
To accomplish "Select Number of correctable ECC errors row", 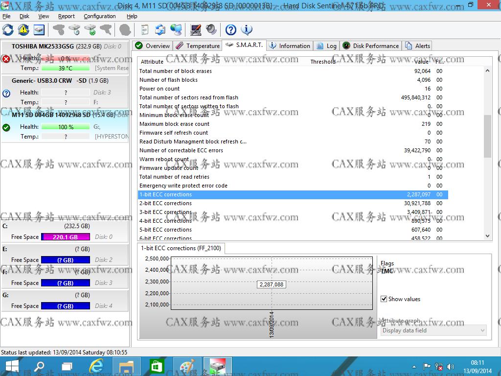I will tap(293, 150).
